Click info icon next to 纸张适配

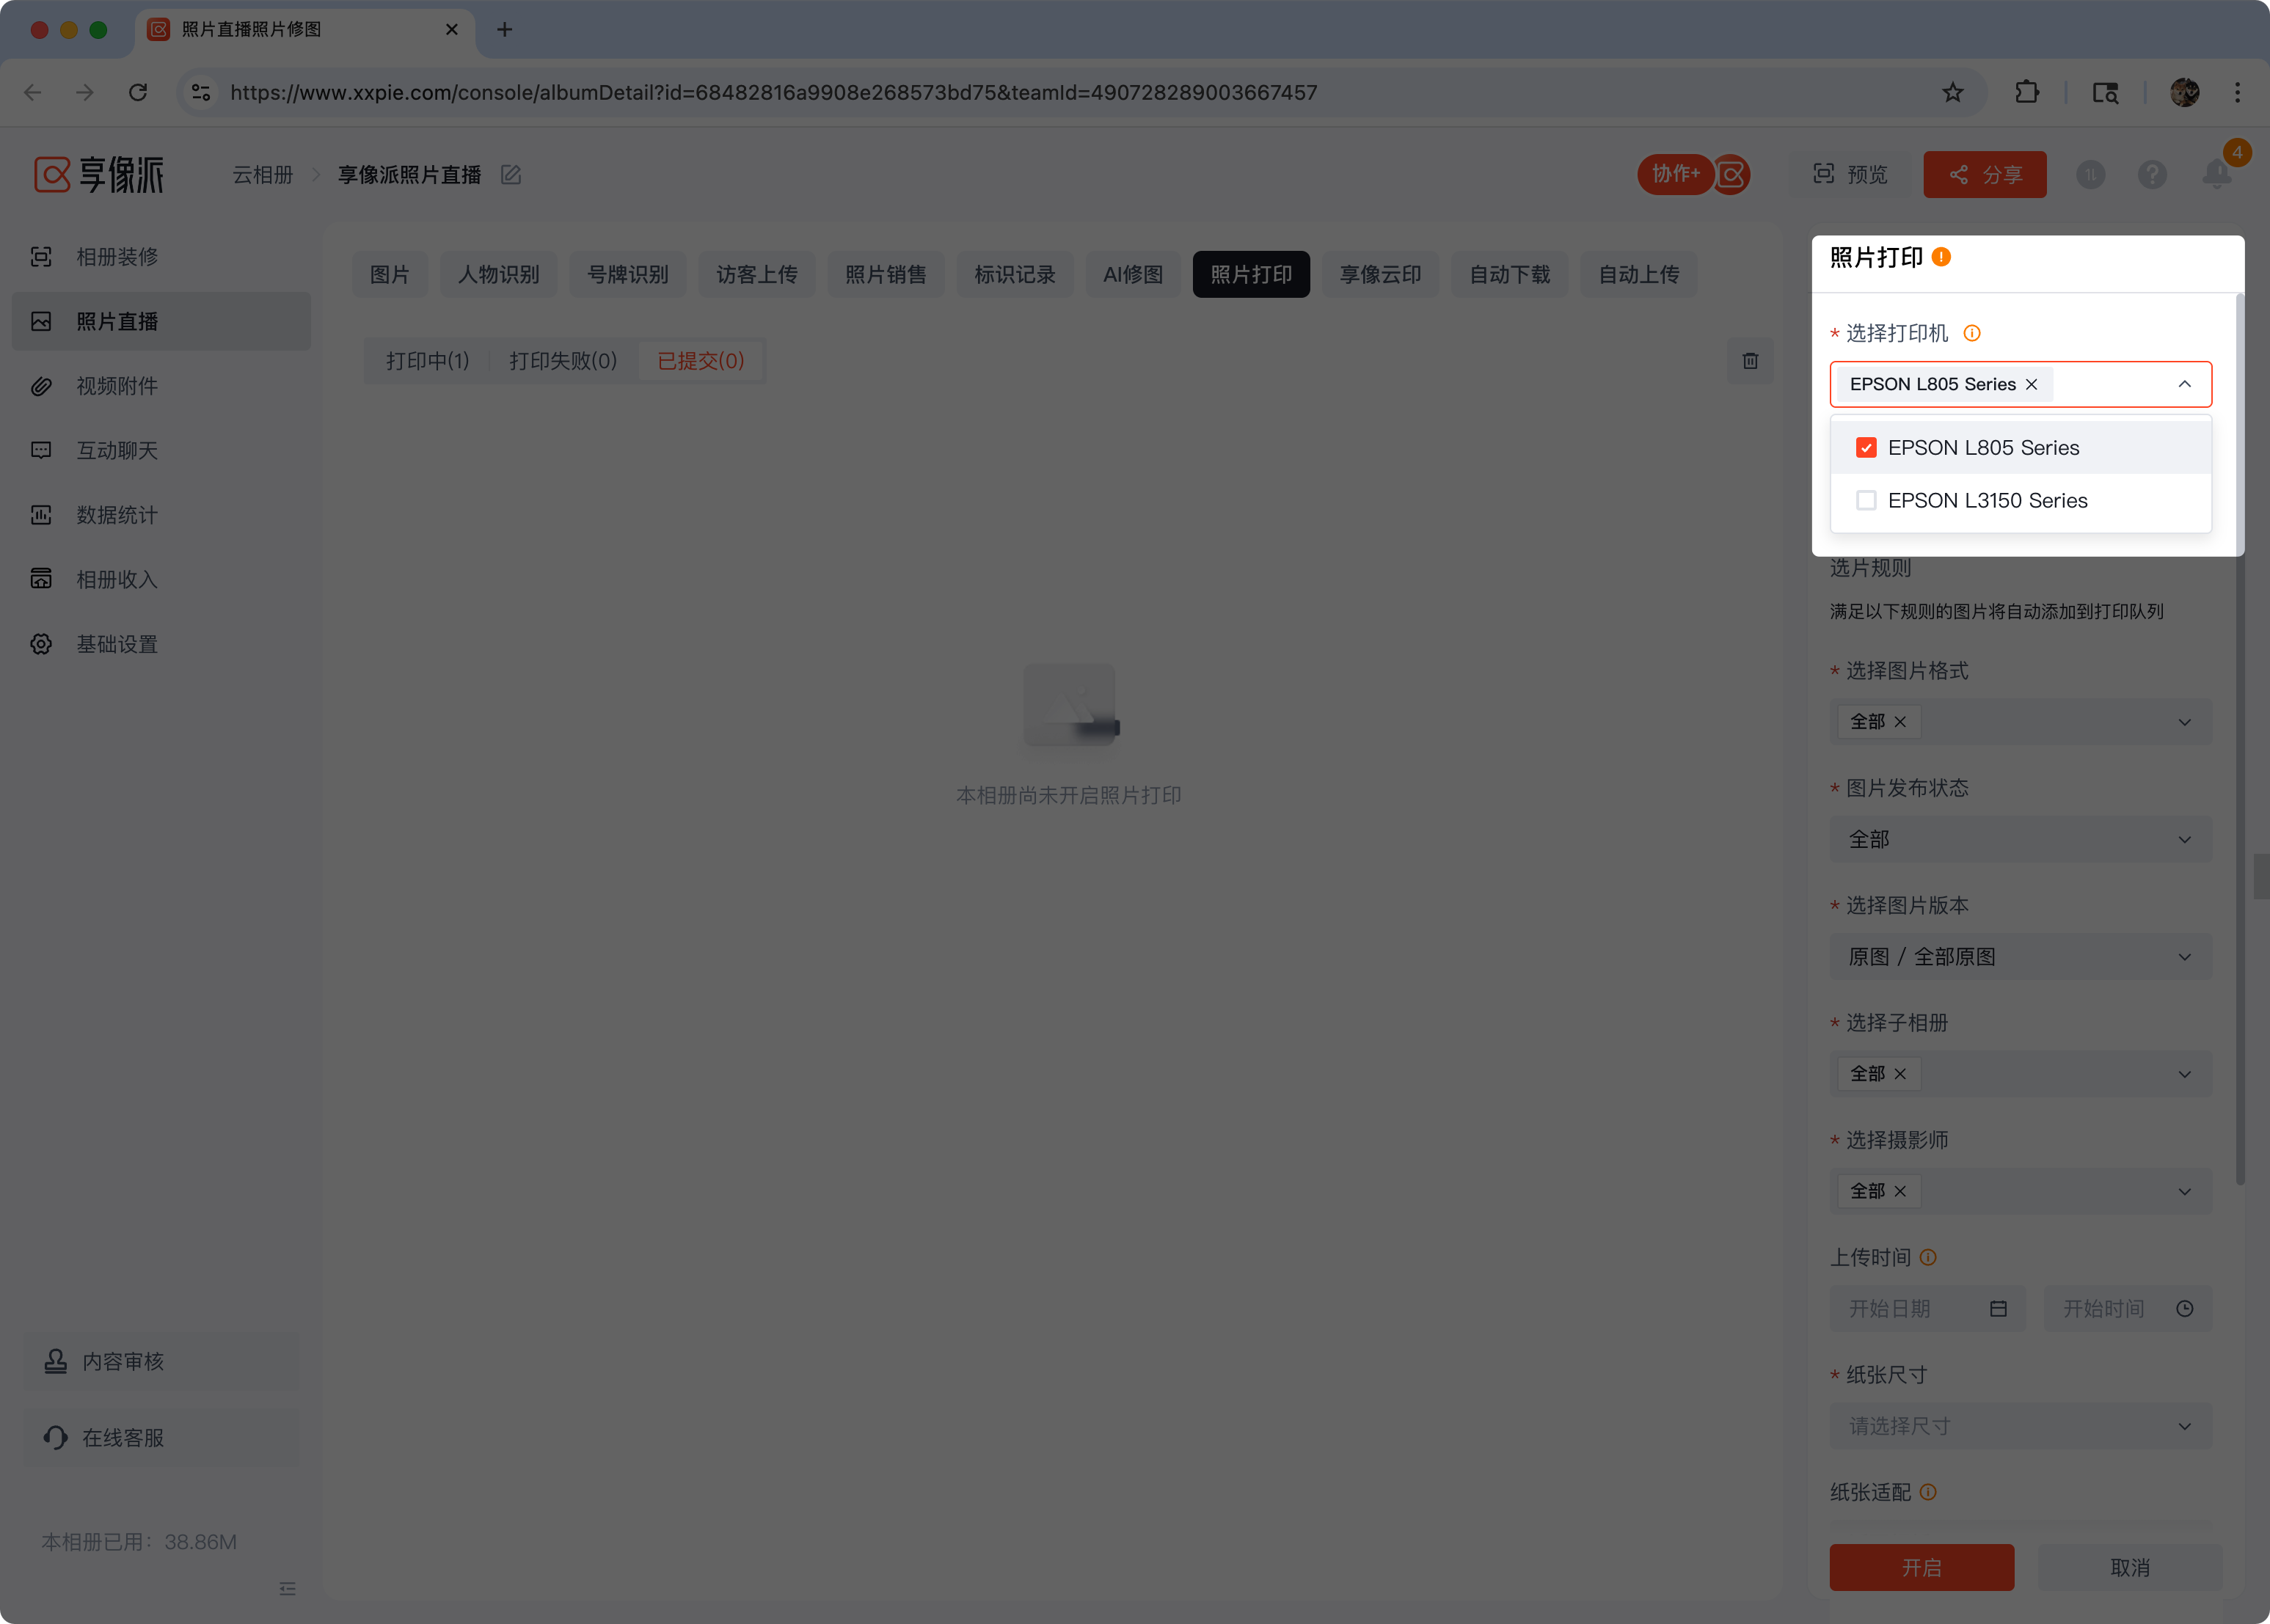click(1928, 1492)
